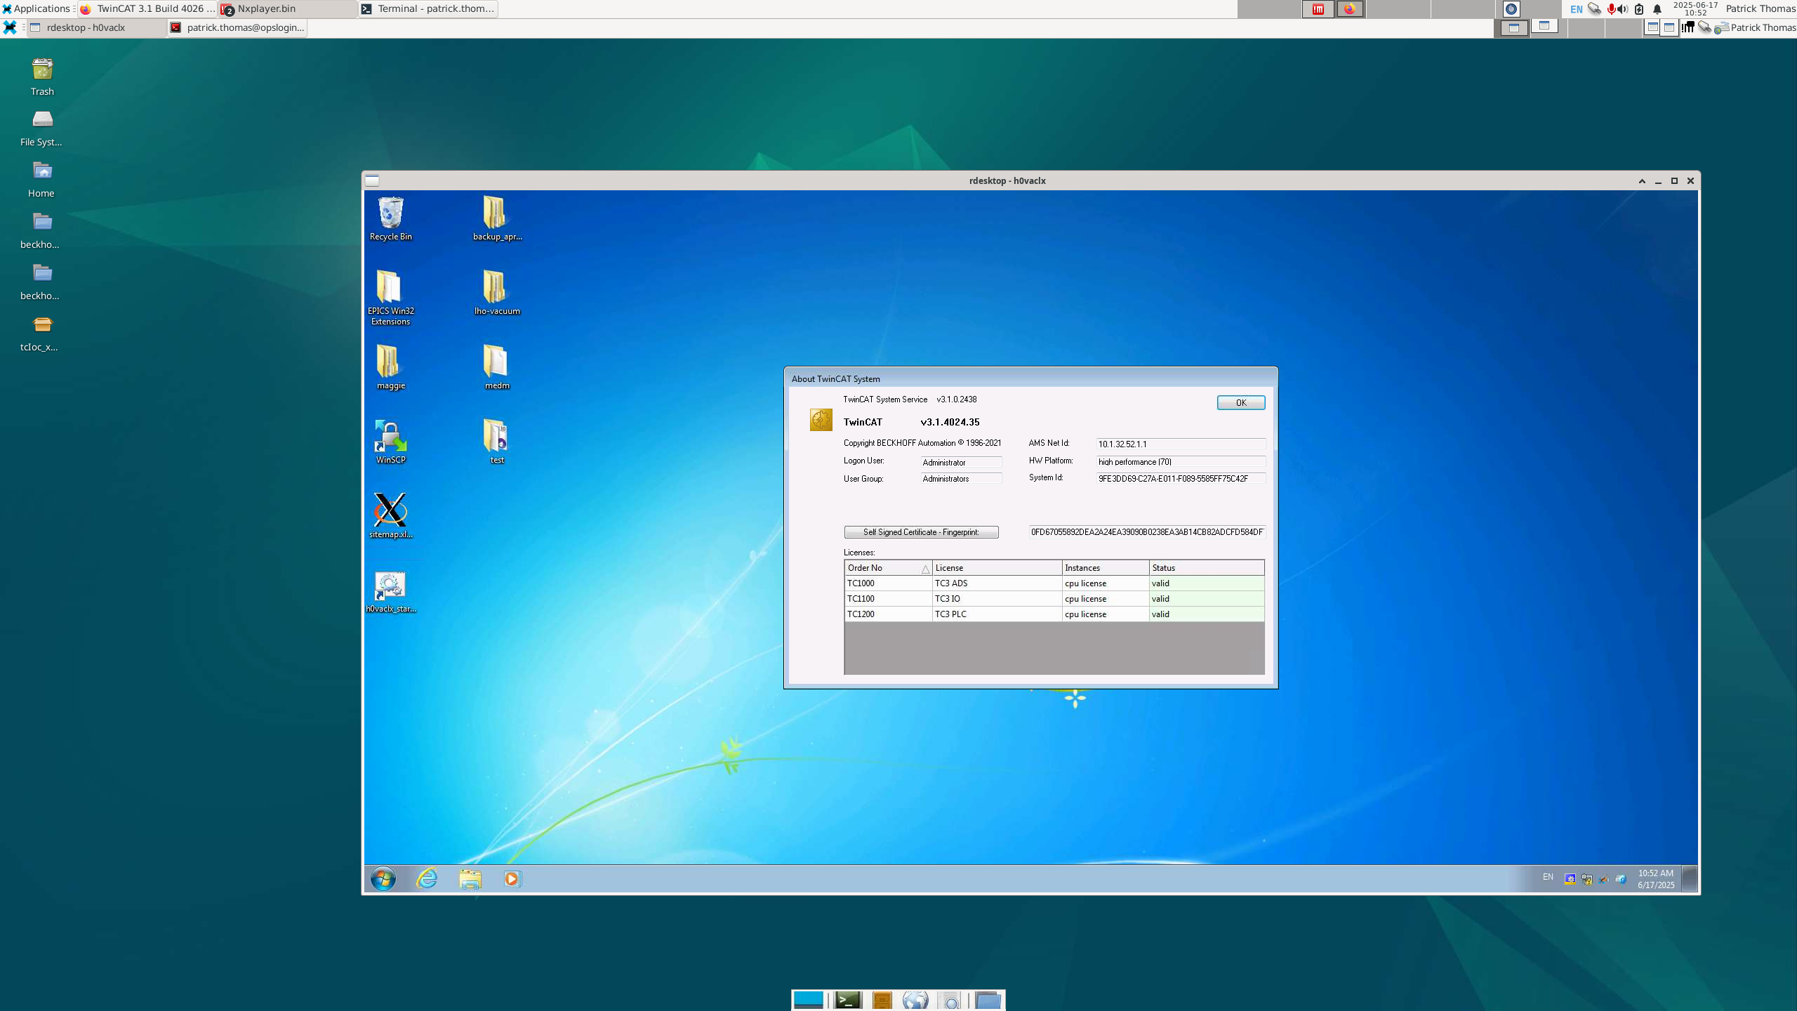1797x1011 pixels.
Task: Click the System Id field
Action: point(1181,478)
